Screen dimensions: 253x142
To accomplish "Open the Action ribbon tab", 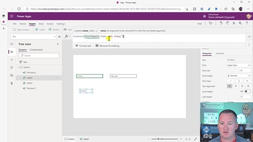I will tap(50, 24).
